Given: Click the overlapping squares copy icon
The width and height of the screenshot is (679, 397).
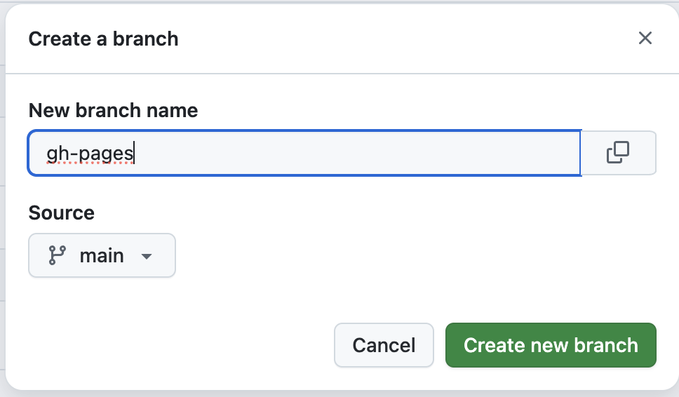Looking at the screenshot, I should click(618, 152).
